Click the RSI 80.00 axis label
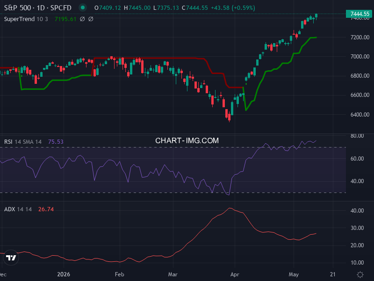The width and height of the screenshot is (374, 281). pos(357,136)
